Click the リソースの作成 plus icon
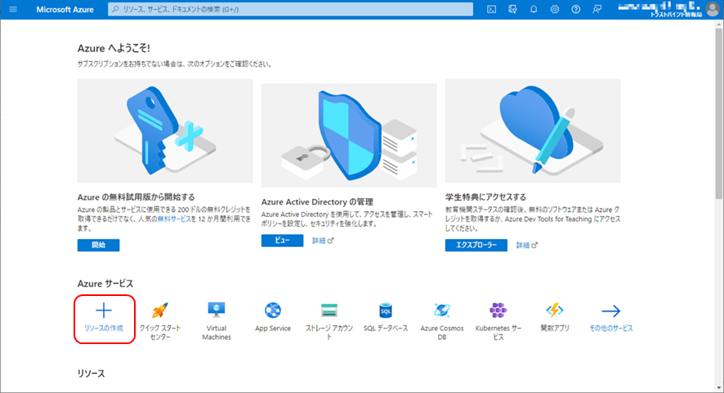The height and width of the screenshot is (393, 724). coord(104,311)
